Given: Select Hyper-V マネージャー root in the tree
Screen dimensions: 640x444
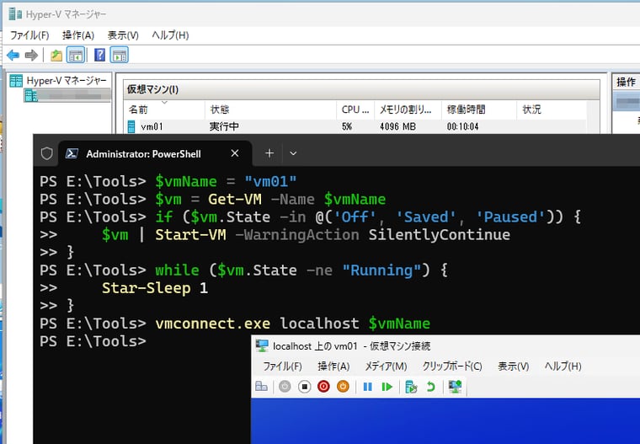Looking at the screenshot, I should (67, 81).
